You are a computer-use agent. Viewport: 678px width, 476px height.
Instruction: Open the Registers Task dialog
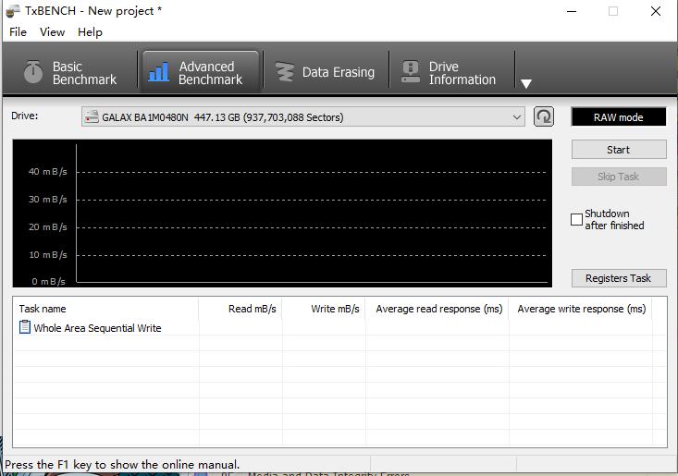pos(618,278)
